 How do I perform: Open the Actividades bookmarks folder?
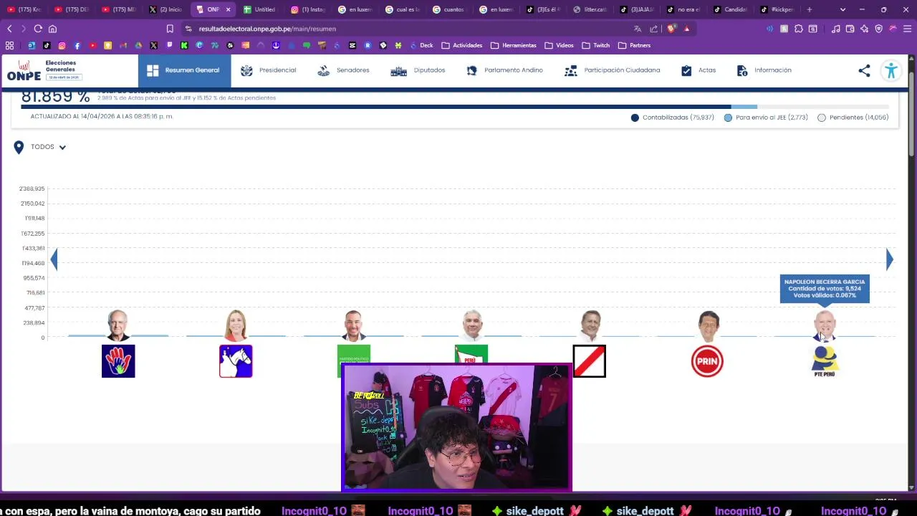click(x=462, y=45)
